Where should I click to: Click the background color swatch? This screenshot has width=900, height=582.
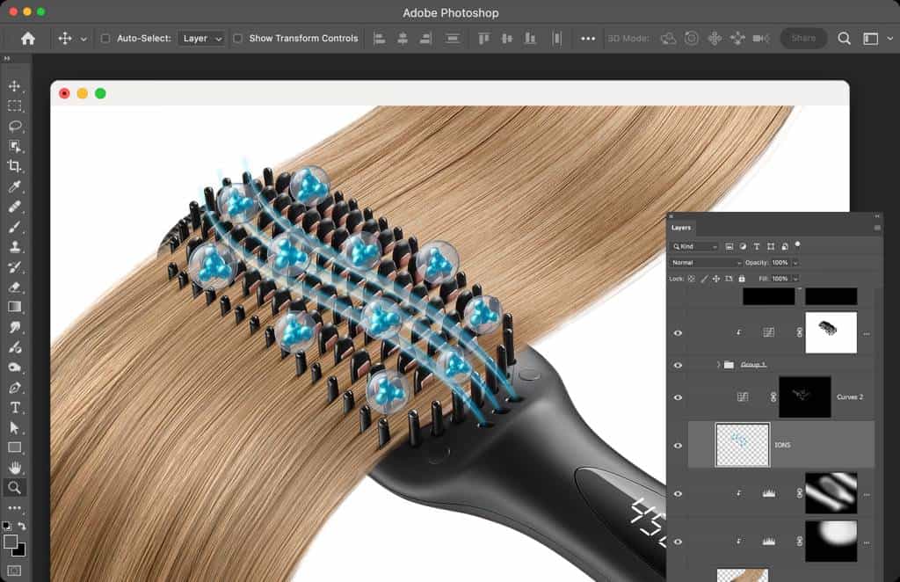click(x=21, y=551)
